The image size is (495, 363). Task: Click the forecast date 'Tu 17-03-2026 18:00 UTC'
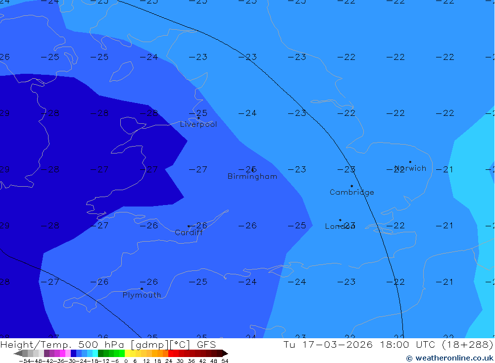(359, 344)
